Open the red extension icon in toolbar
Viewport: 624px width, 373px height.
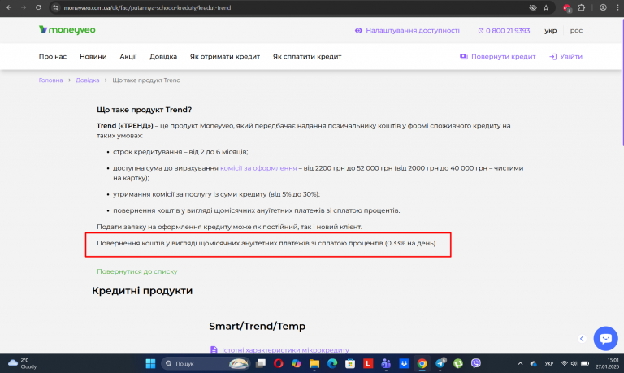[567, 7]
